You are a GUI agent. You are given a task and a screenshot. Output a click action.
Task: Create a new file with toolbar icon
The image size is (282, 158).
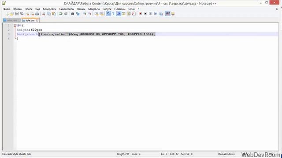[x=7, y=14]
